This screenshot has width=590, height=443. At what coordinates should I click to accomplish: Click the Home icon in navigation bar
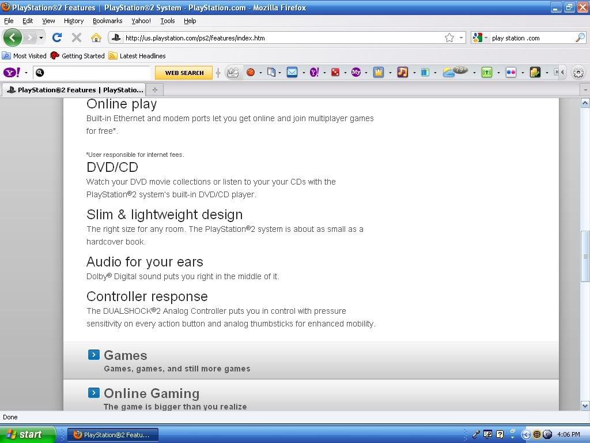[x=96, y=37]
